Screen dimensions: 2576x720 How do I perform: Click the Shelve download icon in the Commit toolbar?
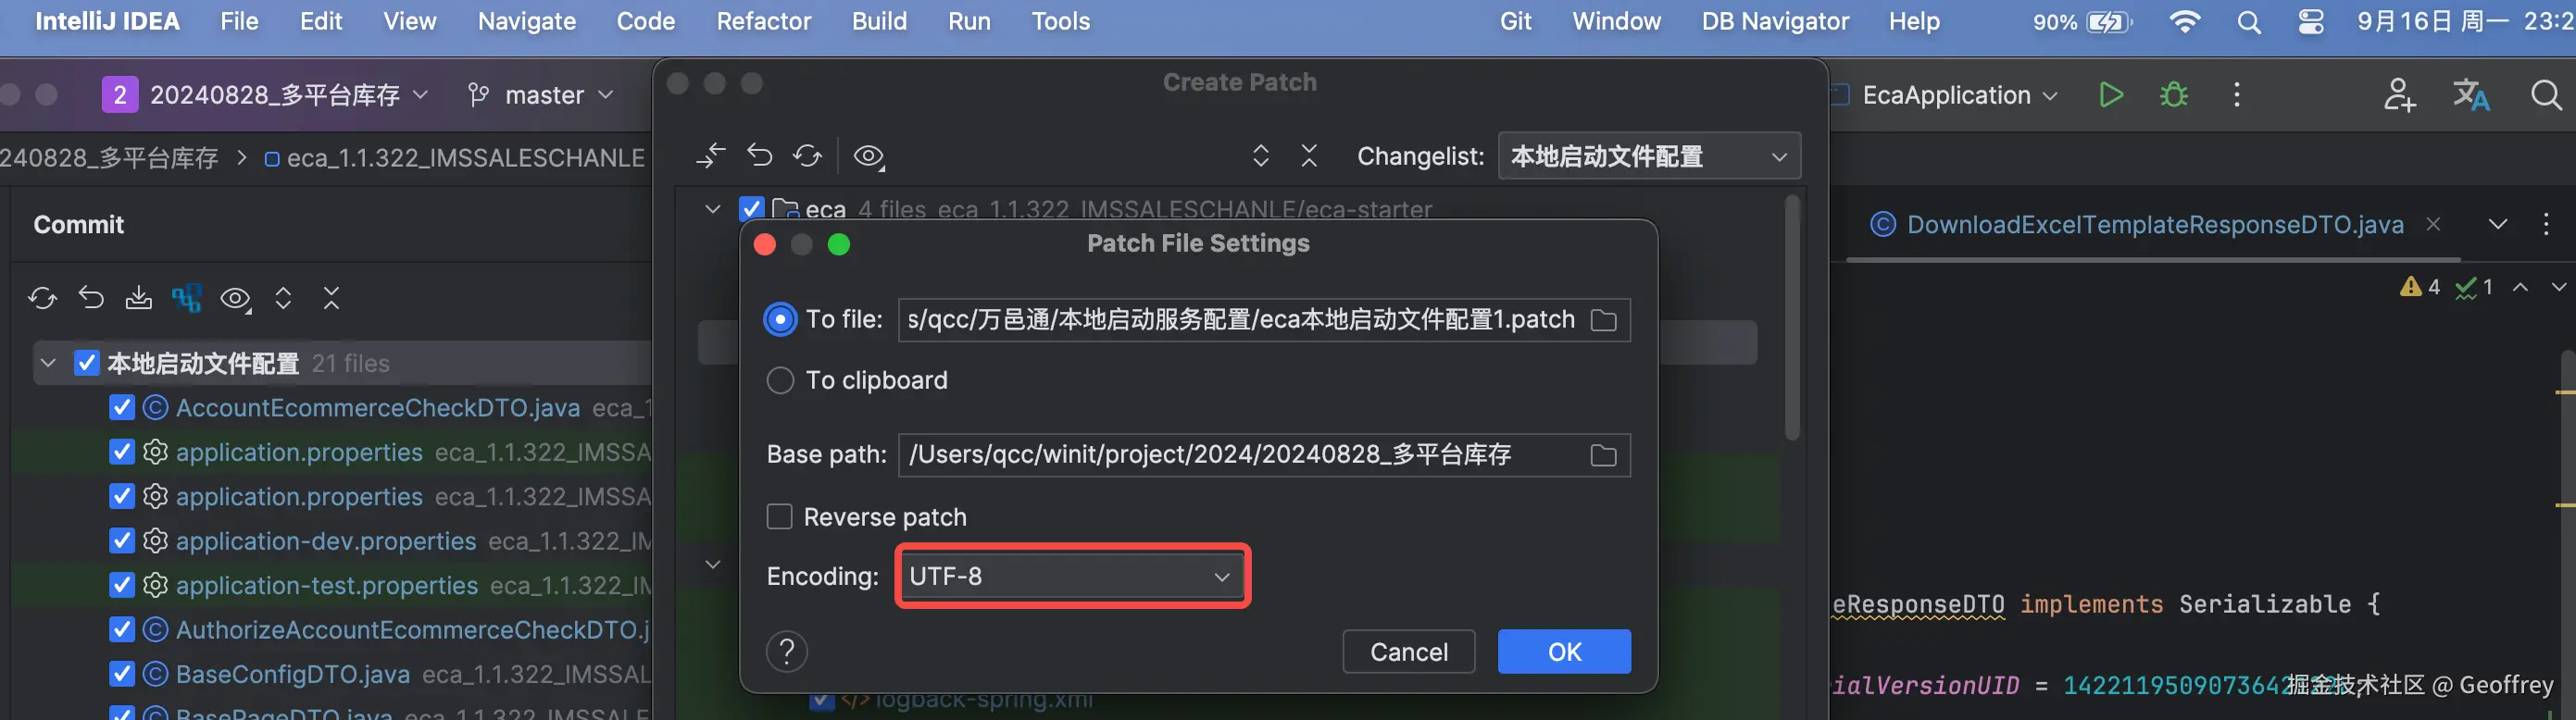point(139,298)
